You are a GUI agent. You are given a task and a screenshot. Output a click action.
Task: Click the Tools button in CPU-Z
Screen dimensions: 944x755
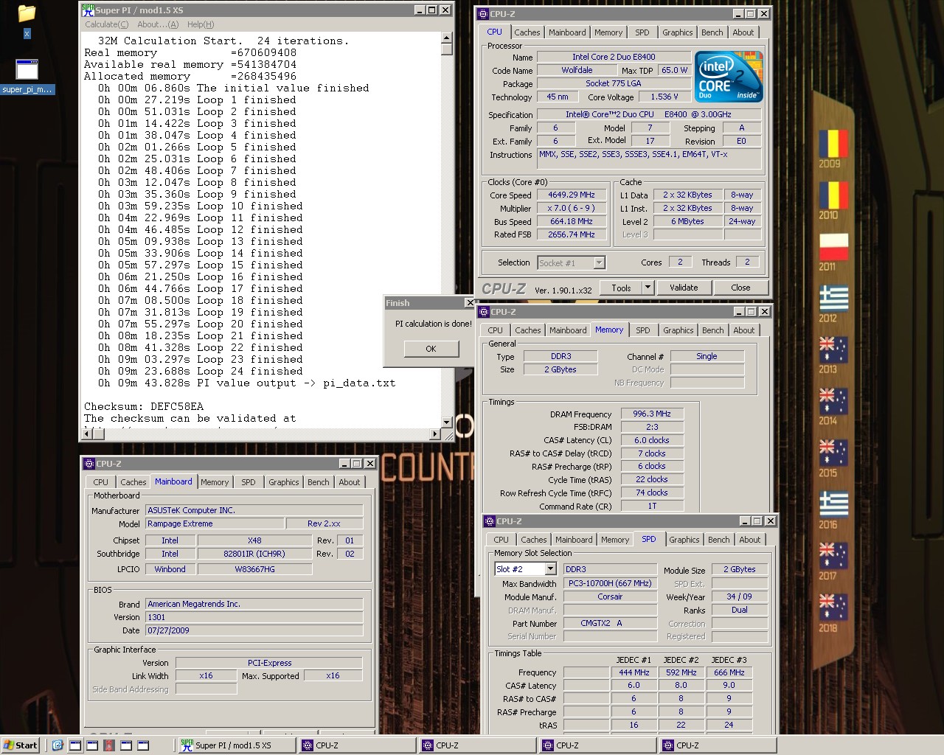621,288
